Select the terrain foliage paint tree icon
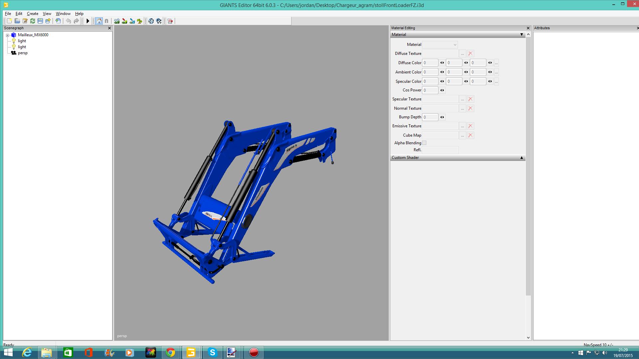Image resolution: width=639 pixels, height=359 pixels. pyautogui.click(x=140, y=21)
